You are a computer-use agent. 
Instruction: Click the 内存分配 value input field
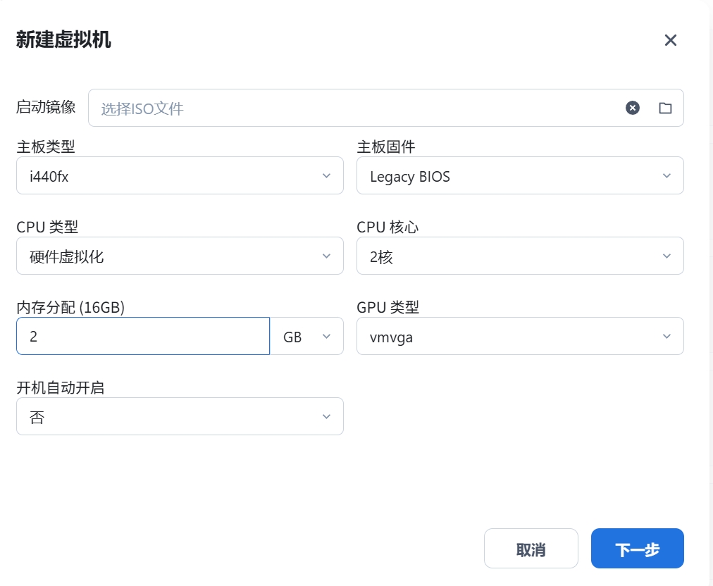(x=143, y=336)
